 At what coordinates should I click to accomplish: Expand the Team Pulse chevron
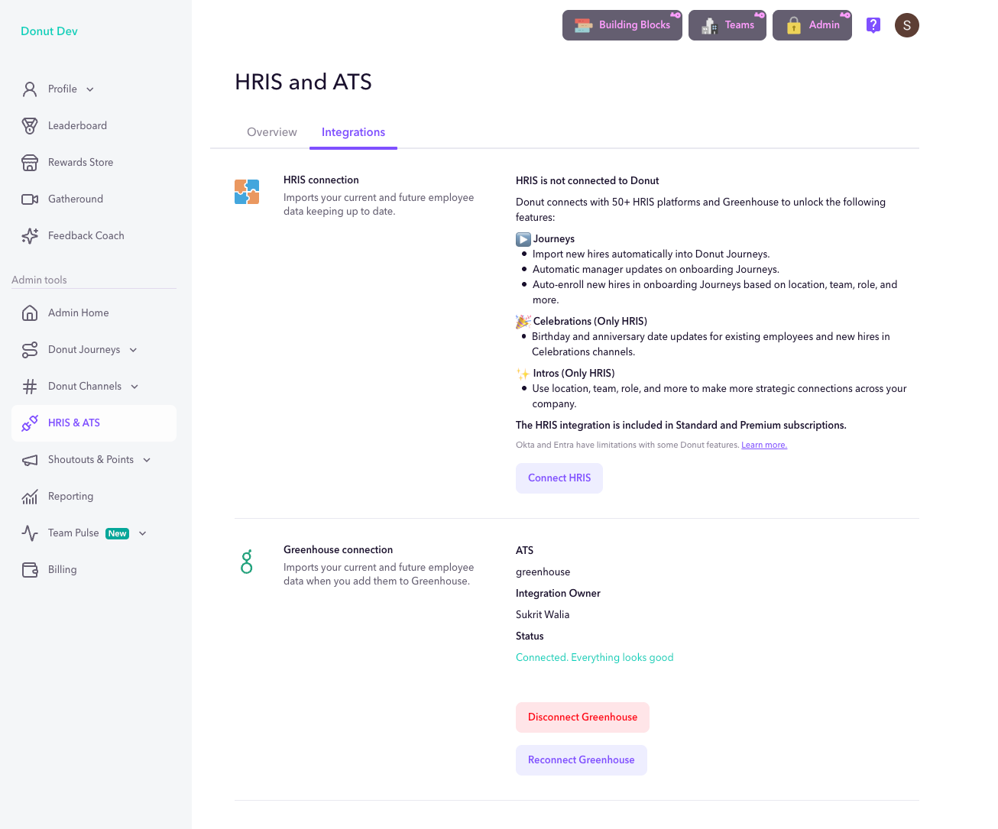click(x=143, y=533)
